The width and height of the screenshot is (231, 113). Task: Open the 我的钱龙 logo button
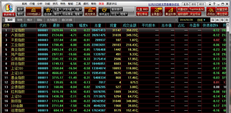tap(9, 10)
